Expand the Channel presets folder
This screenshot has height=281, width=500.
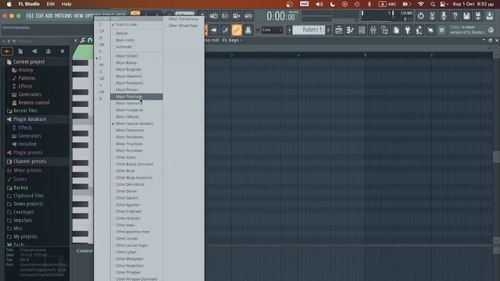[x=30, y=162]
